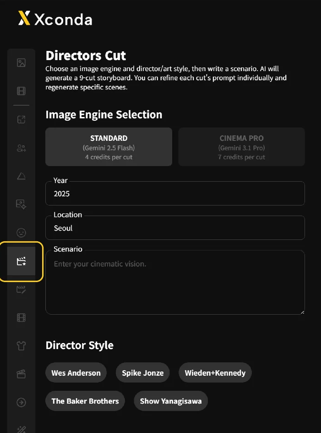The height and width of the screenshot is (433, 321).
Task: Click the circled right-arrow icon
Action: coord(21,402)
